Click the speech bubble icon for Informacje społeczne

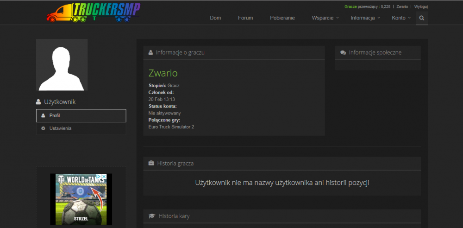(x=343, y=53)
